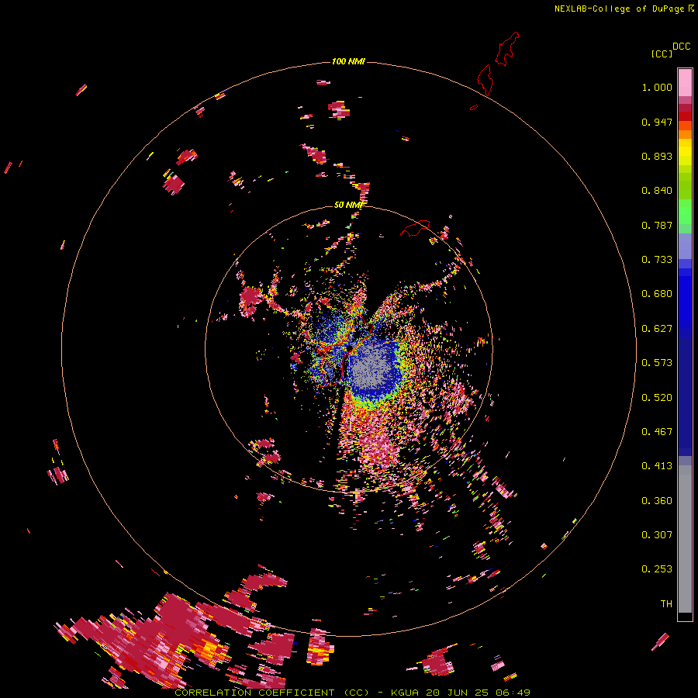This screenshot has height=698, width=698.
Task: Click the 0.520 legend value
Action: tap(657, 398)
